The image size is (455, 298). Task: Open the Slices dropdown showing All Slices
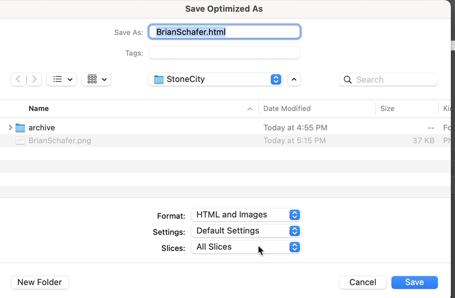click(246, 247)
